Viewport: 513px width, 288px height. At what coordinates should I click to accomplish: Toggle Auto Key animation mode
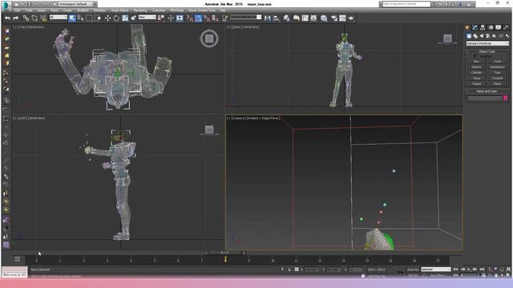coord(413,270)
